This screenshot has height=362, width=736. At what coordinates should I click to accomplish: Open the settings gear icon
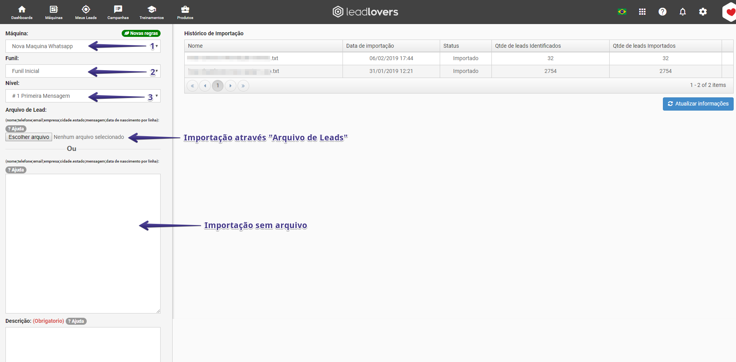703,12
